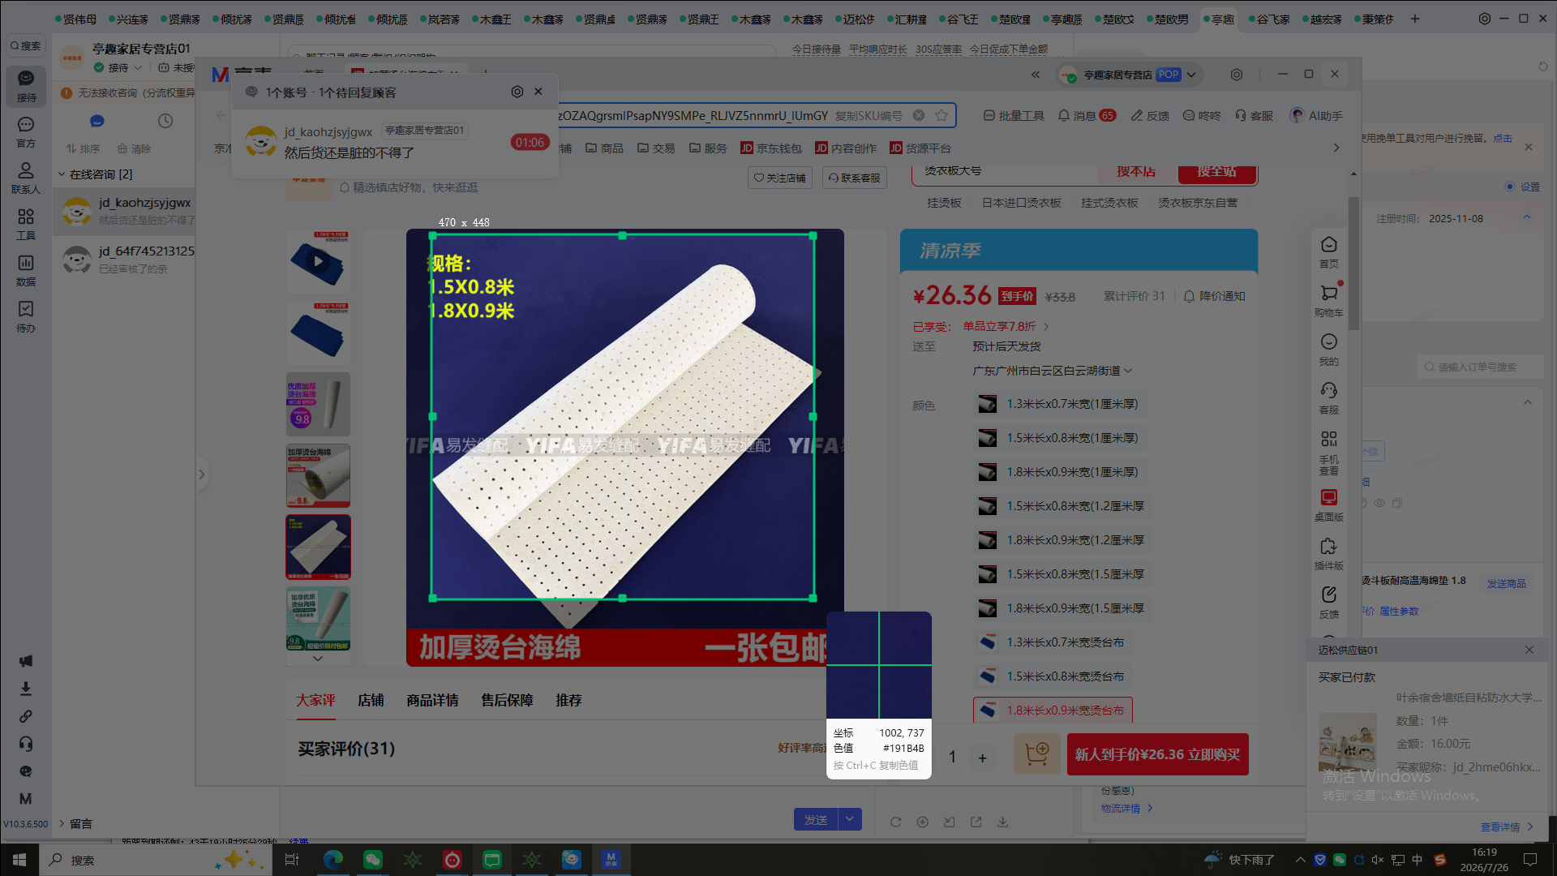
Task: Click the megaphone announcement icon in left sidebar
Action: 26,661
